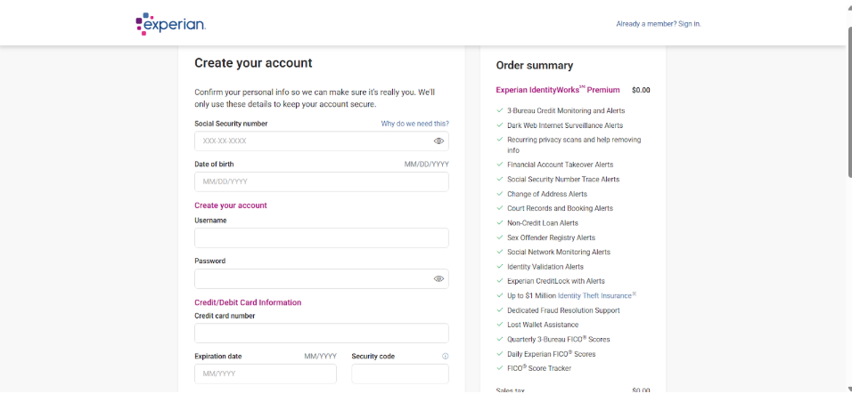Click the Already a member? Sign in link
This screenshot has height=394, width=852.
(659, 24)
